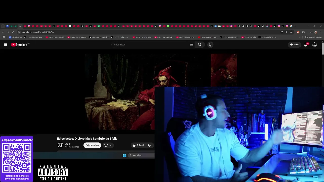The image size is (324, 182).
Task: Open the JJ channel name link
Action: pyautogui.click(x=67, y=144)
